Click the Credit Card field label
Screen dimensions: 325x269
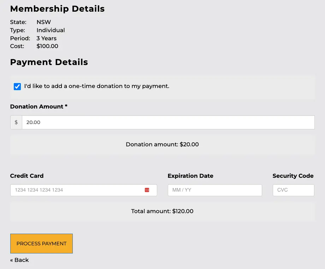[x=27, y=176]
